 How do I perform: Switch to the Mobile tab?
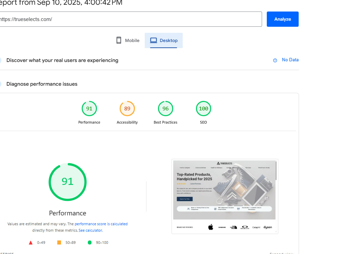tap(128, 40)
